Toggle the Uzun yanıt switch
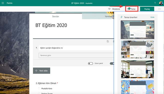 click(x=90, y=63)
